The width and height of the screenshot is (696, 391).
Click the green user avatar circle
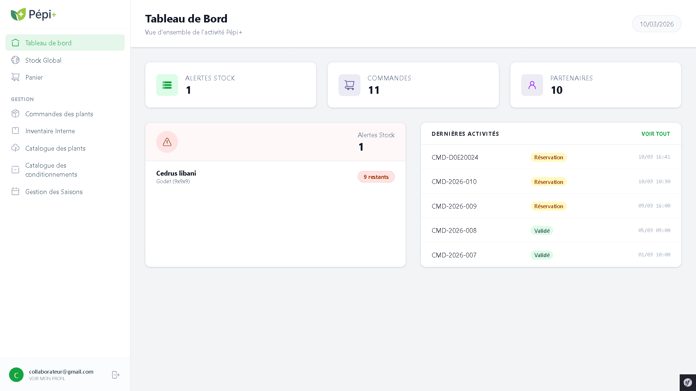(x=16, y=375)
